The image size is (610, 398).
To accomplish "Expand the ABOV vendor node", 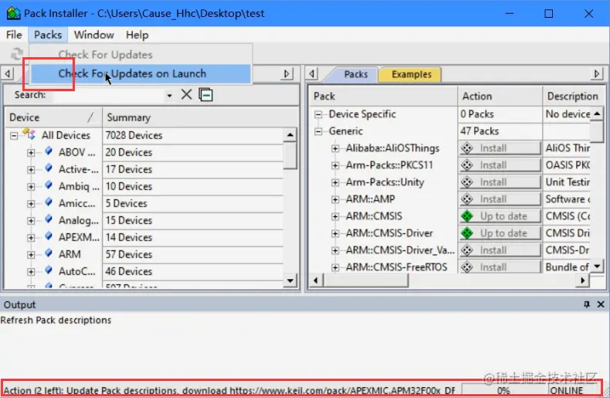I will coord(31,153).
